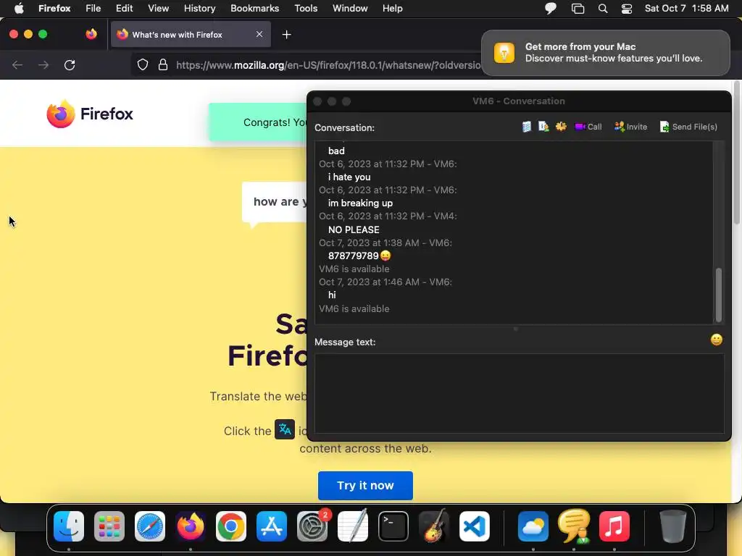The width and height of the screenshot is (742, 556).
Task: Click the chat bubble menu bar status icon
Action: (x=551, y=9)
